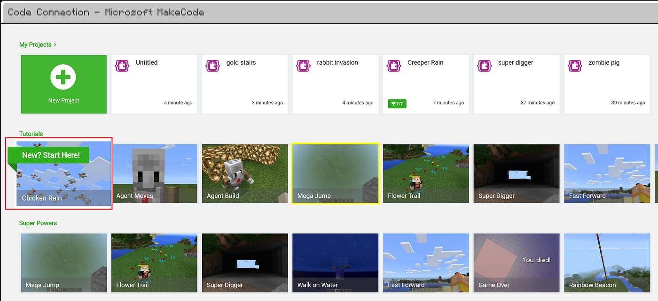Screen dimensions: 658x301
Task: Select the Mega Jump tutorial with yellow border
Action: (x=335, y=173)
